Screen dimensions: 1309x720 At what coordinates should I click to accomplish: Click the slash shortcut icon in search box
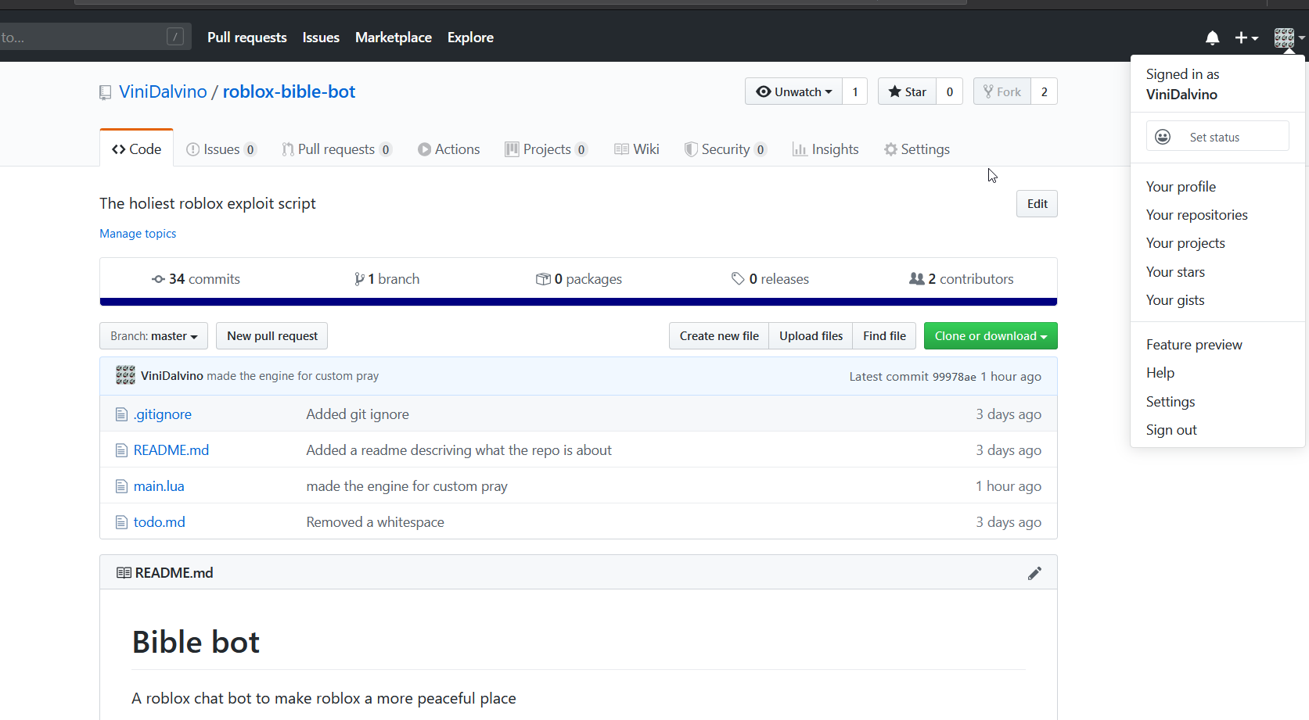point(175,37)
